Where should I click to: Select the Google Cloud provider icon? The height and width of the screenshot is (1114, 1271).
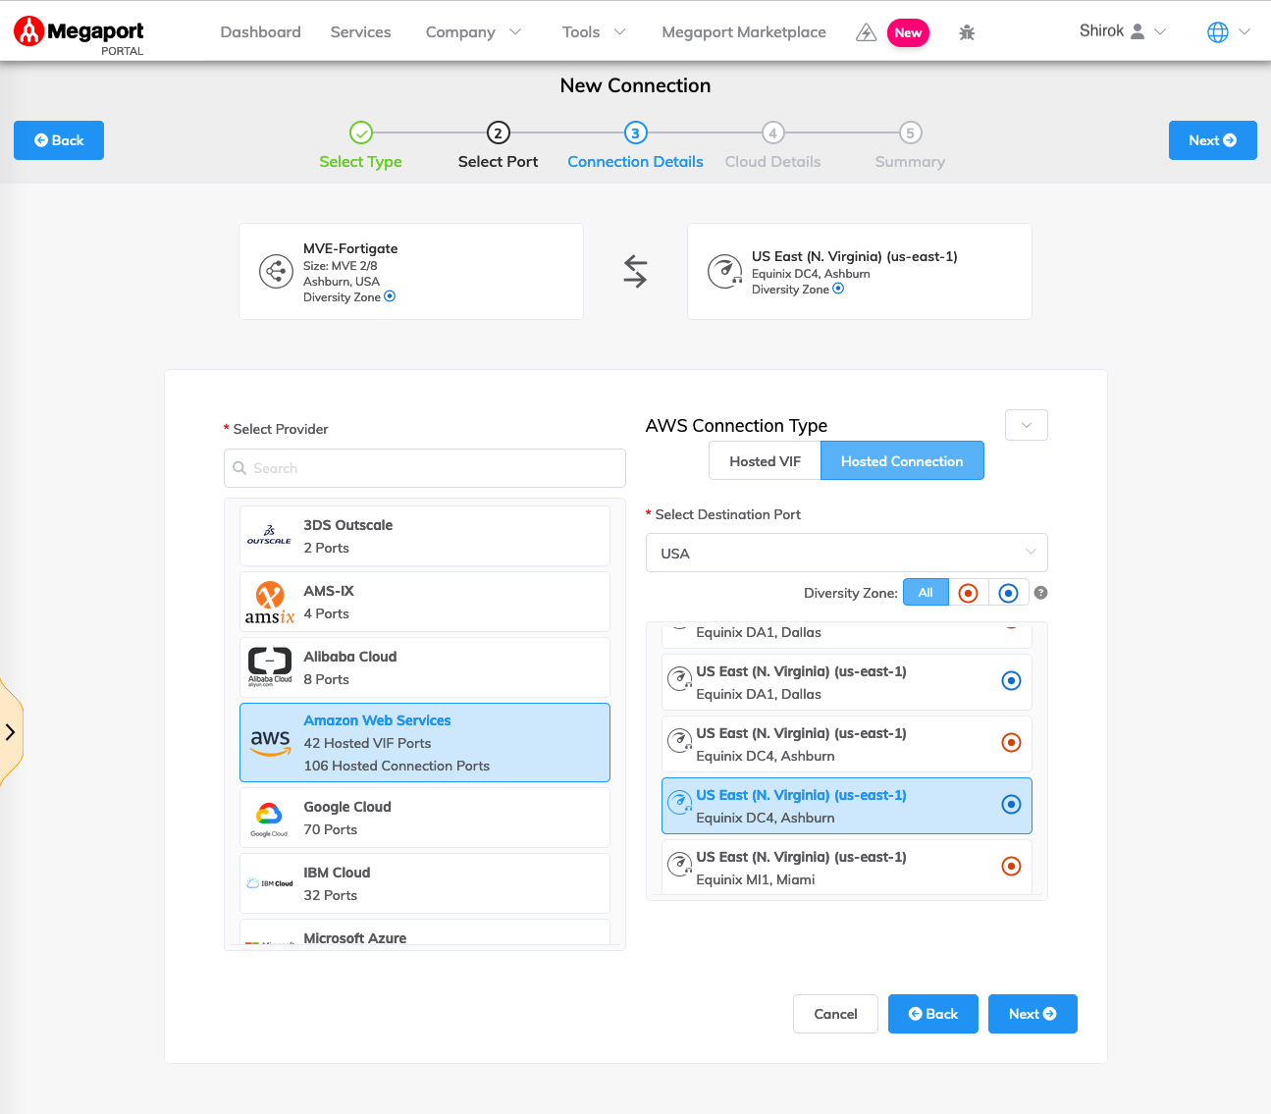click(269, 817)
